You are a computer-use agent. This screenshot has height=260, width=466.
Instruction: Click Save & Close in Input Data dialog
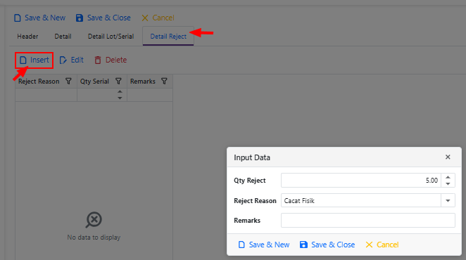[x=327, y=245]
